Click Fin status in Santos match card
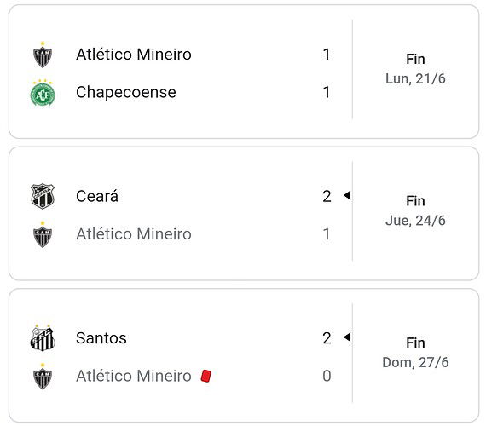 coord(415,343)
